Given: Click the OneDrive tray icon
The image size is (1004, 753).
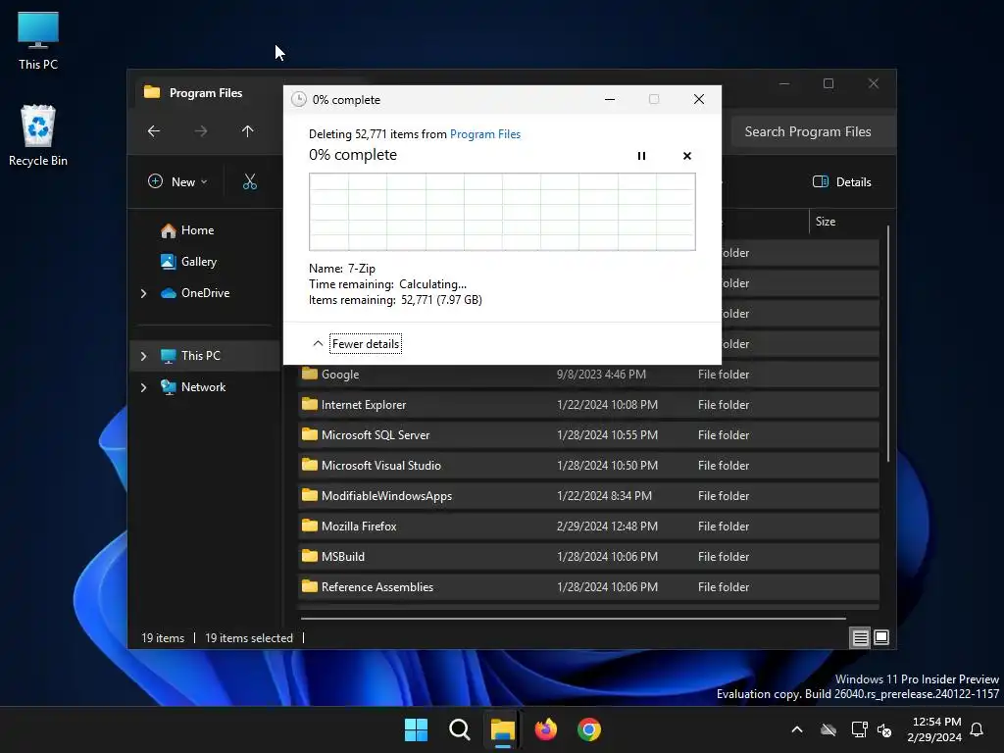Looking at the screenshot, I should pyautogui.click(x=828, y=729).
